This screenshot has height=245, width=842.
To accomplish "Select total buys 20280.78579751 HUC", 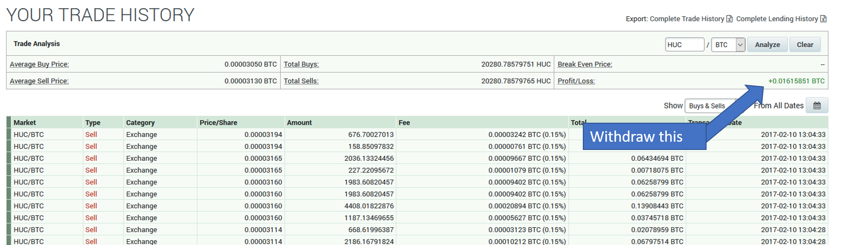I will point(516,64).
